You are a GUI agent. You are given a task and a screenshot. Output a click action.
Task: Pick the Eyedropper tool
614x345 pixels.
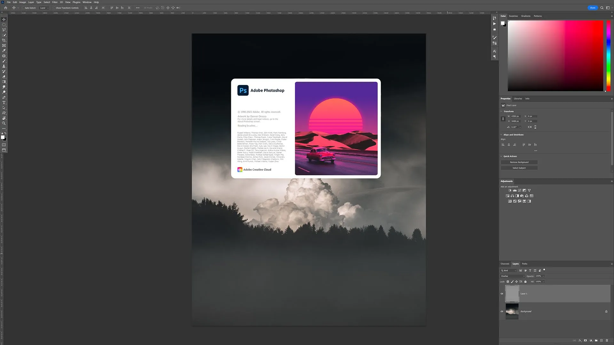click(x=4, y=50)
